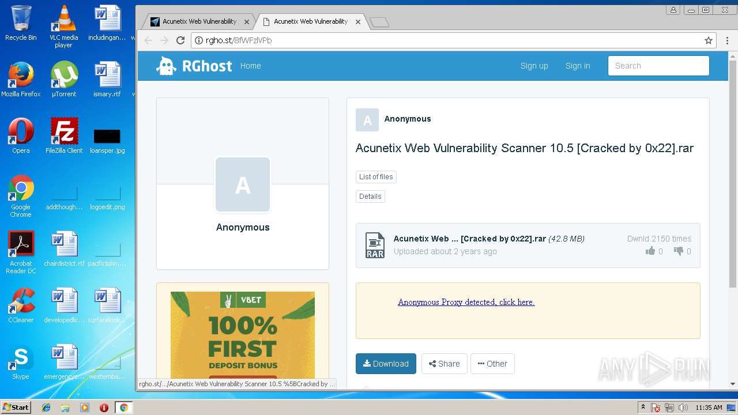Click Sign in in the header
Viewport: 738px width, 415px height.
[x=578, y=66]
